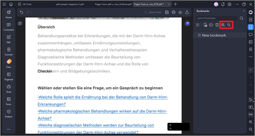This screenshot has height=136, width=255.
Task: Select Home rocket tool in sidebar
Action: pyautogui.click(x=9, y=14)
